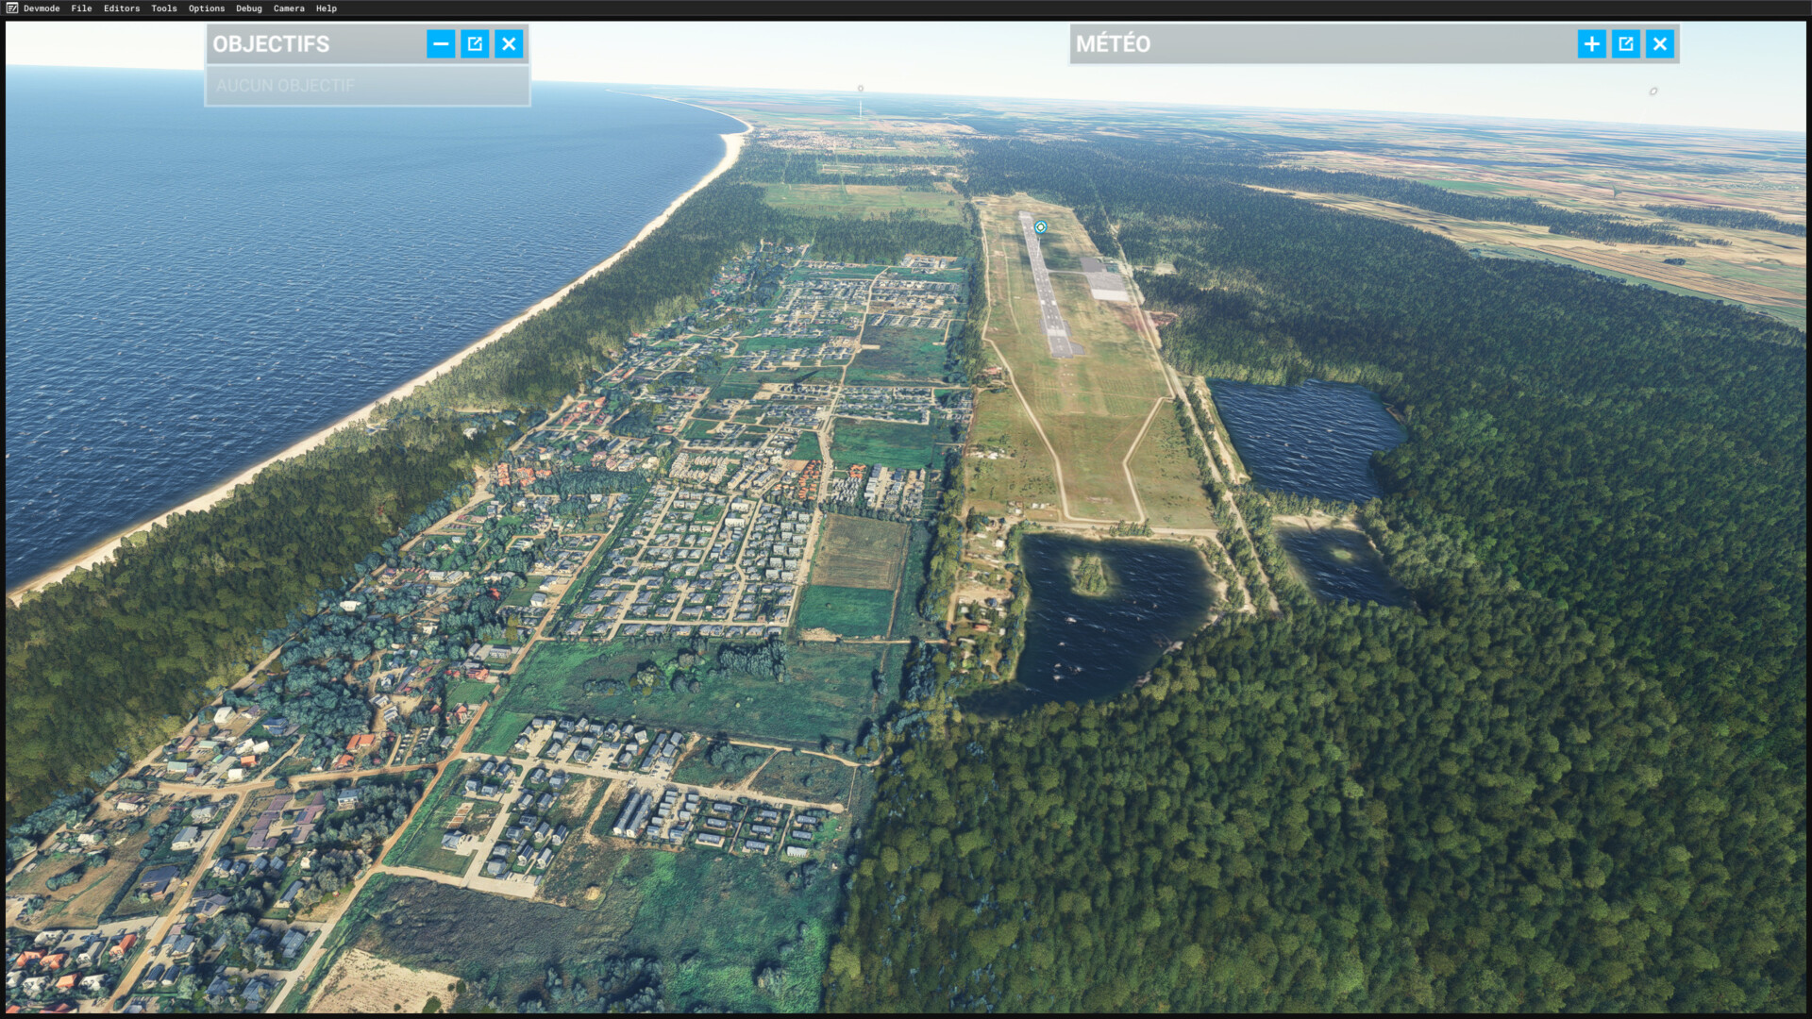
Task: Open the Devmode menu
Action: click(x=42, y=8)
